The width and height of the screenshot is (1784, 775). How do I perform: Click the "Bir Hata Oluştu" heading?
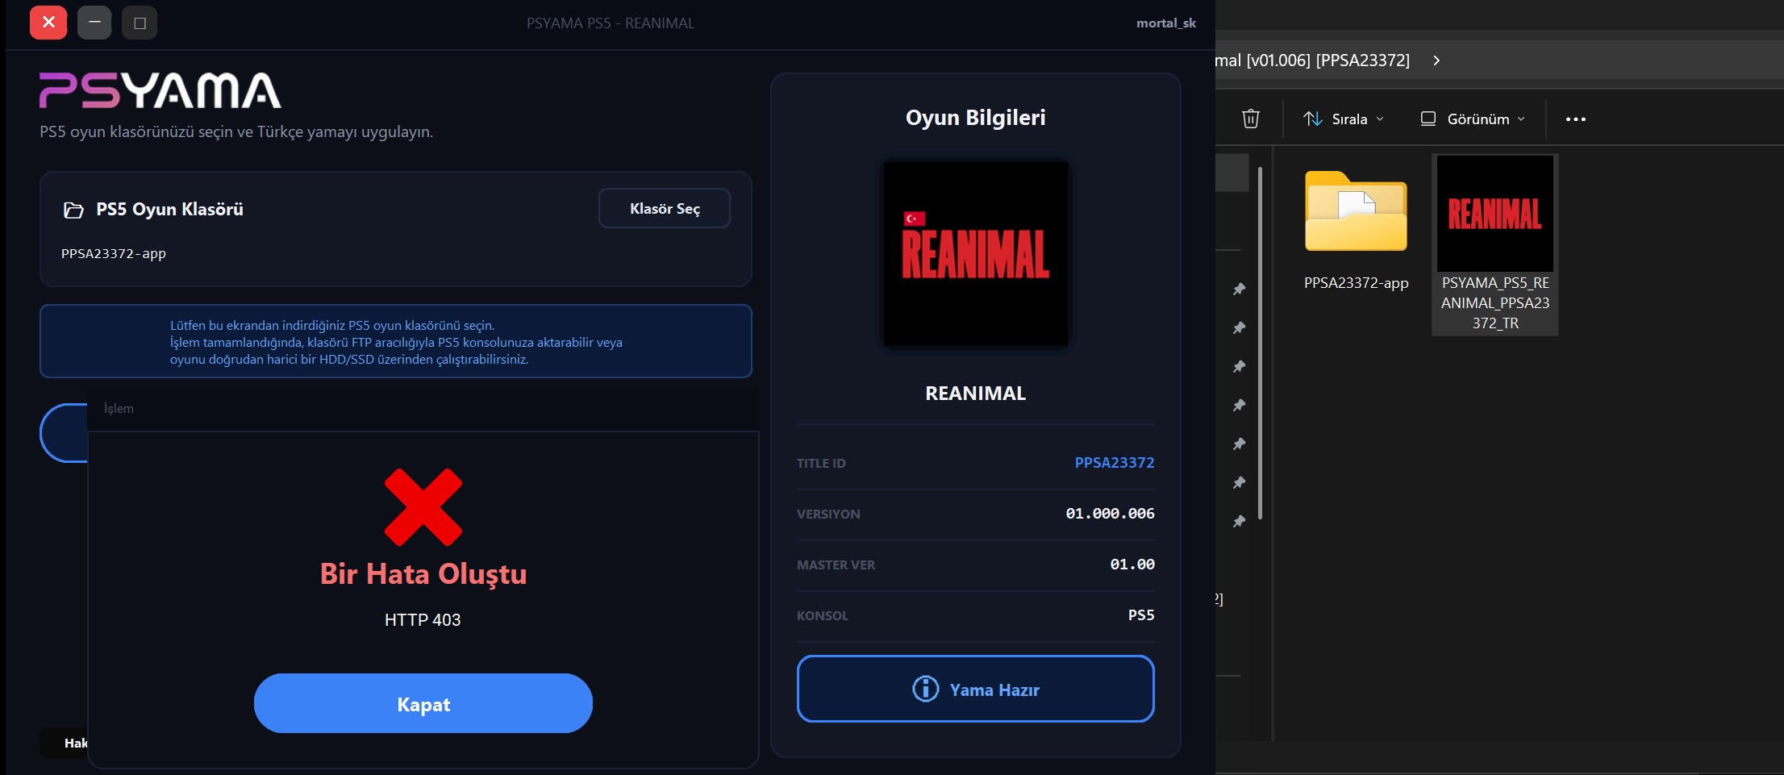click(x=423, y=573)
